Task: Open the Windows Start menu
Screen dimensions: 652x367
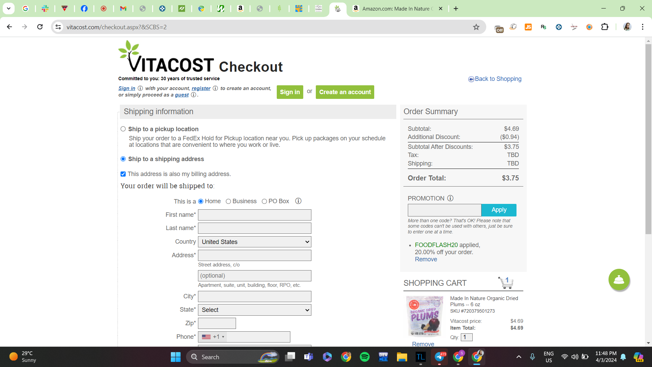Action: click(176, 357)
